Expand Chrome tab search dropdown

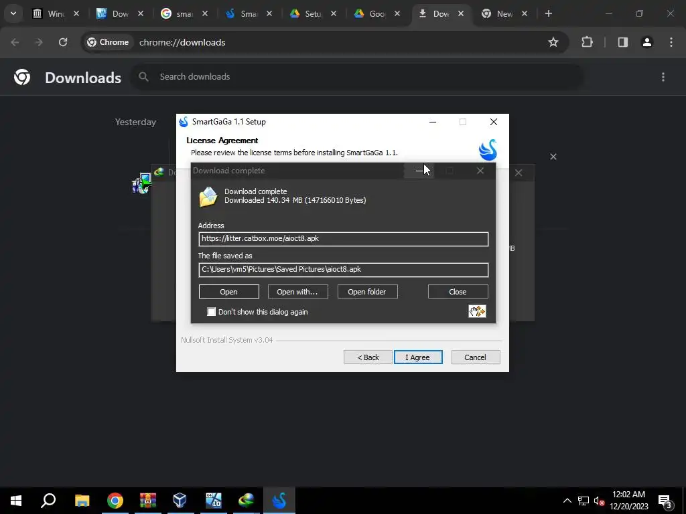coord(13,13)
